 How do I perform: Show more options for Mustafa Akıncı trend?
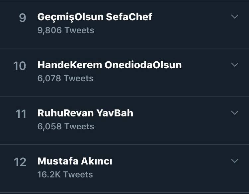[x=235, y=161]
